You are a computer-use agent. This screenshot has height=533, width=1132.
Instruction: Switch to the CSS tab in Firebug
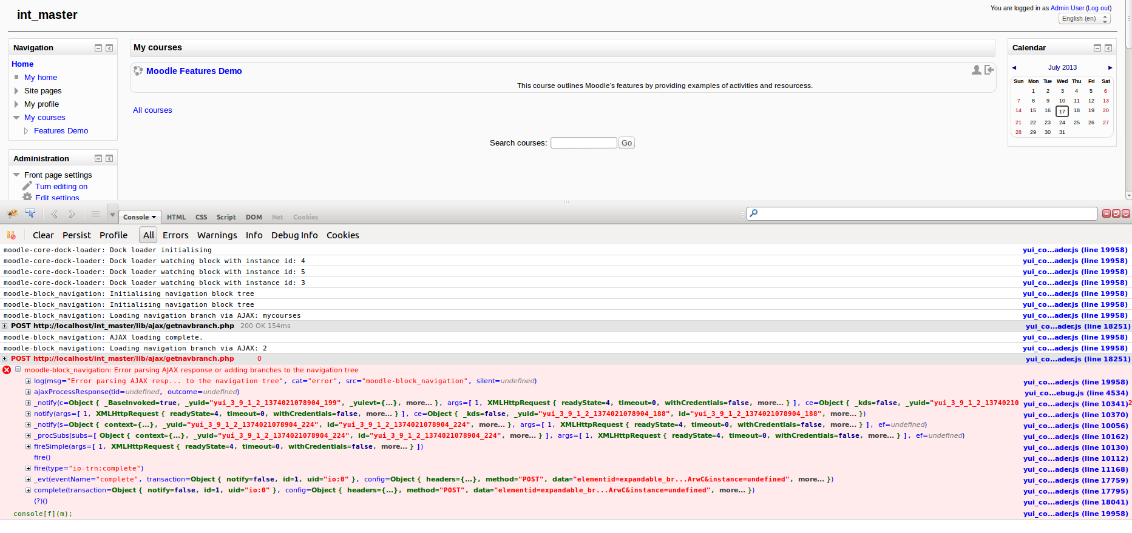pyautogui.click(x=202, y=217)
